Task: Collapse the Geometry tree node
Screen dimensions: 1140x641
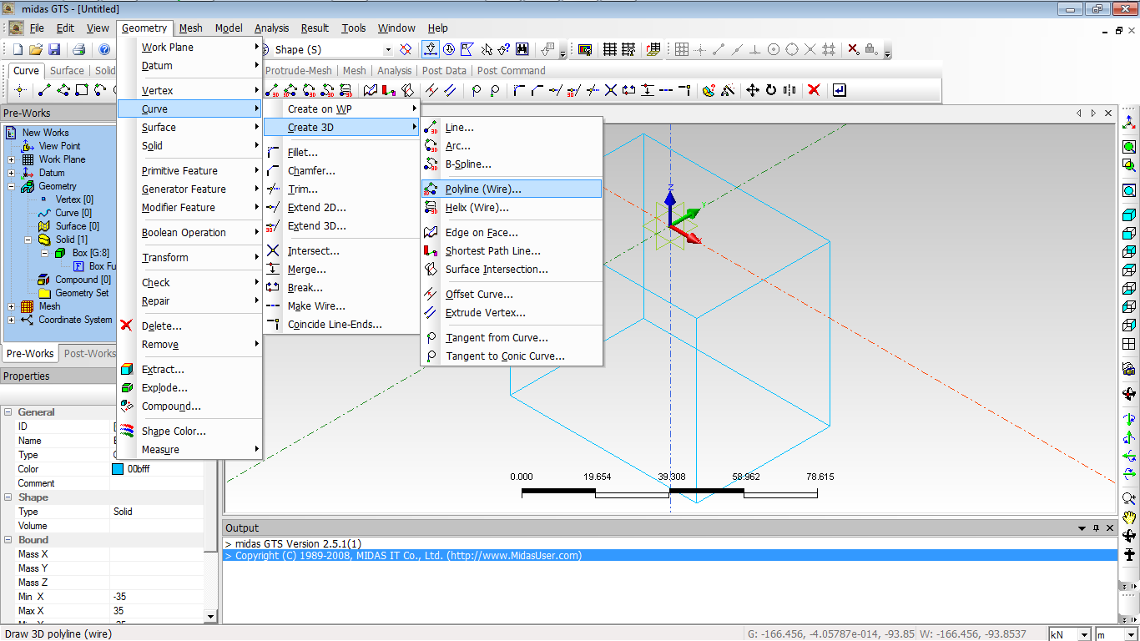Action: [11, 186]
